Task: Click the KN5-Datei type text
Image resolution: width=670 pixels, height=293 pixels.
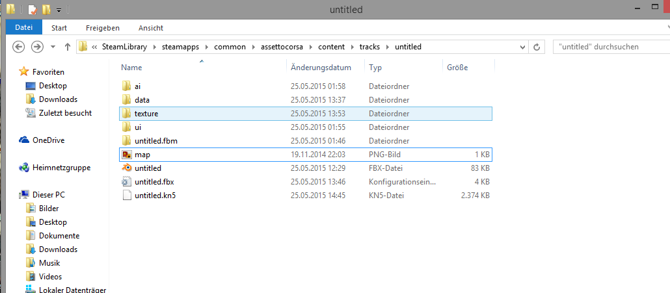Action: coord(386,196)
